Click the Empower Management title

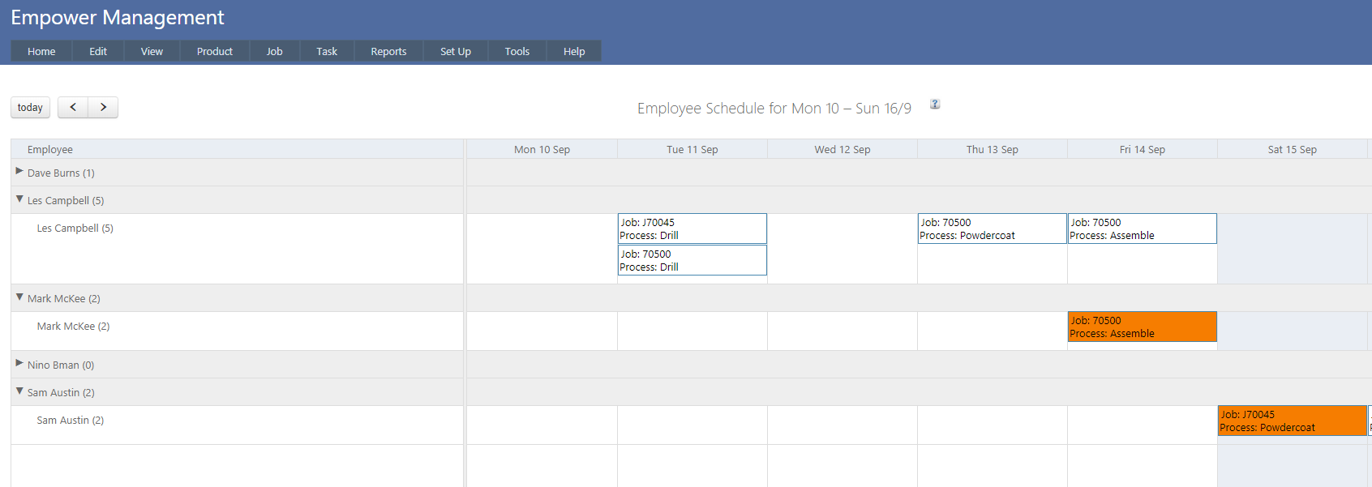(x=118, y=17)
